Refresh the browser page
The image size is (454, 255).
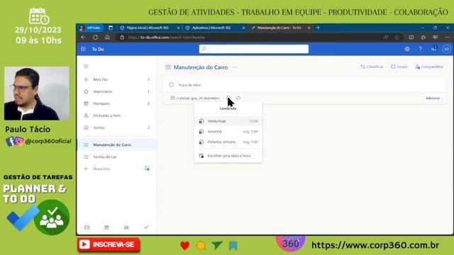(95, 38)
